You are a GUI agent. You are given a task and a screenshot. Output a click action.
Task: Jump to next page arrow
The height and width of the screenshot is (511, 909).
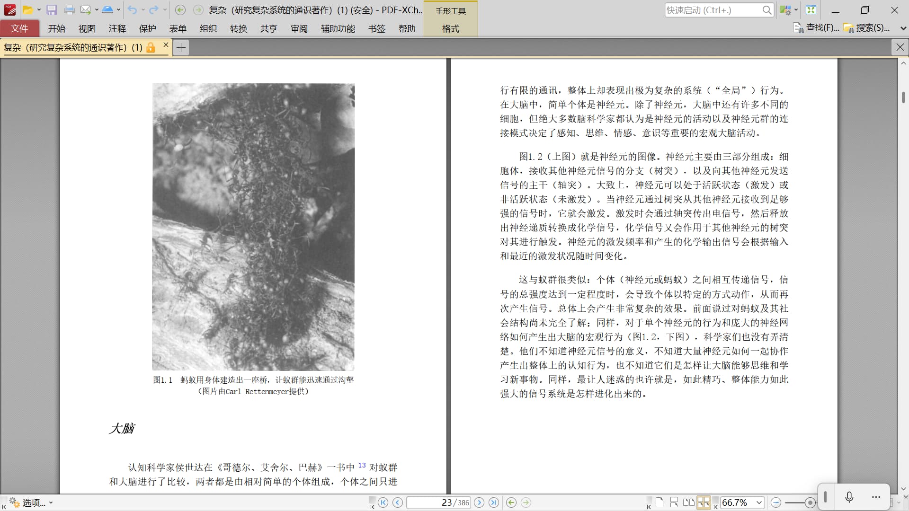point(479,502)
